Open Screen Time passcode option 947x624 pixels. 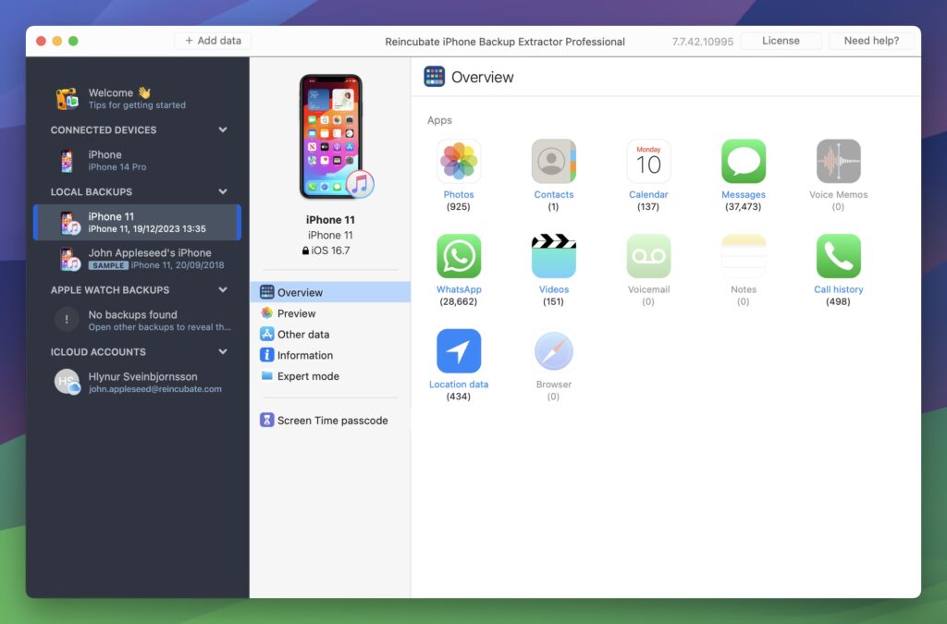click(331, 421)
